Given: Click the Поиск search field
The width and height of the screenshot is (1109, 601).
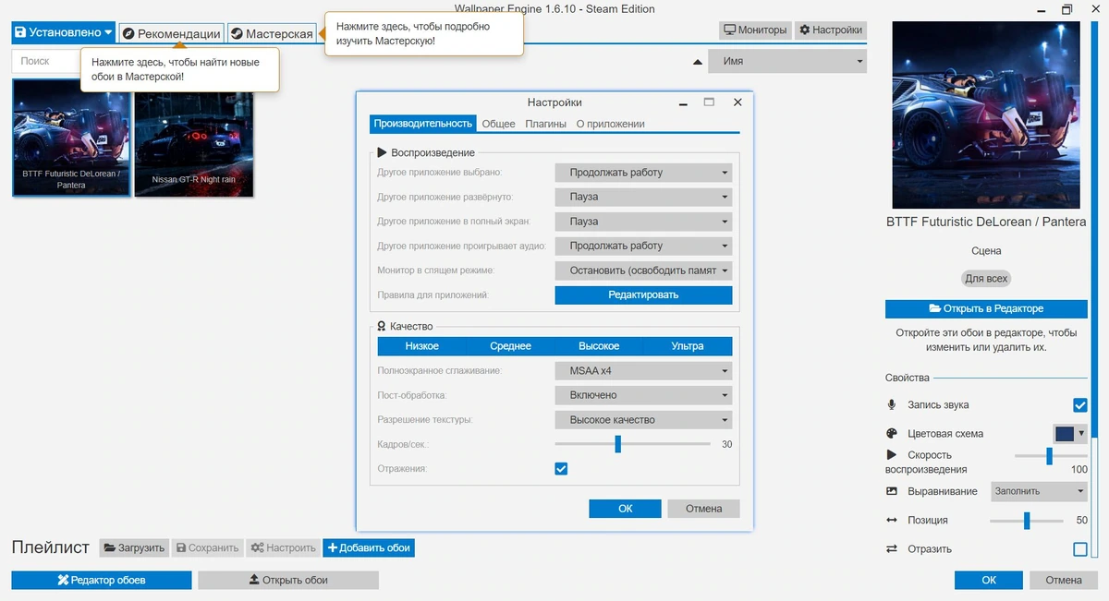Looking at the screenshot, I should [46, 61].
